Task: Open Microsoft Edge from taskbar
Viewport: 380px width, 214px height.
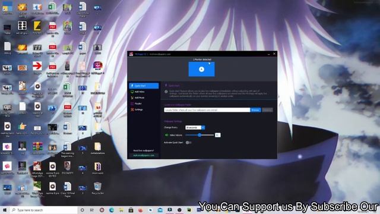Action: tap(112, 210)
